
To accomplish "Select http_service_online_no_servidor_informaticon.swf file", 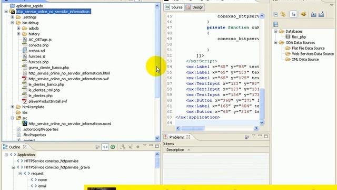I will tap(68, 79).
